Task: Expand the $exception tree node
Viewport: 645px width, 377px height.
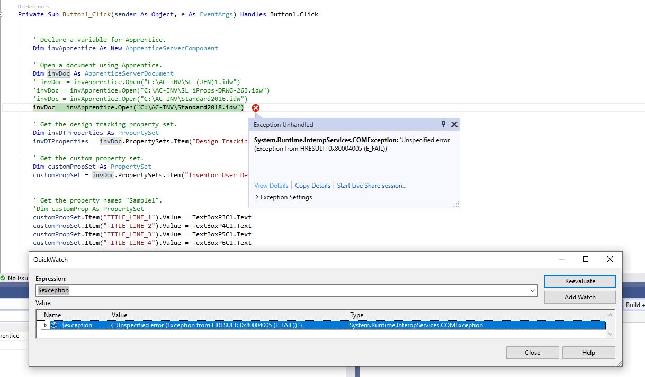Action: [45, 325]
